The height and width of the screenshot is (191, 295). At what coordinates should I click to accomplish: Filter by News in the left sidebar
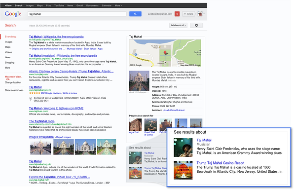(8, 57)
